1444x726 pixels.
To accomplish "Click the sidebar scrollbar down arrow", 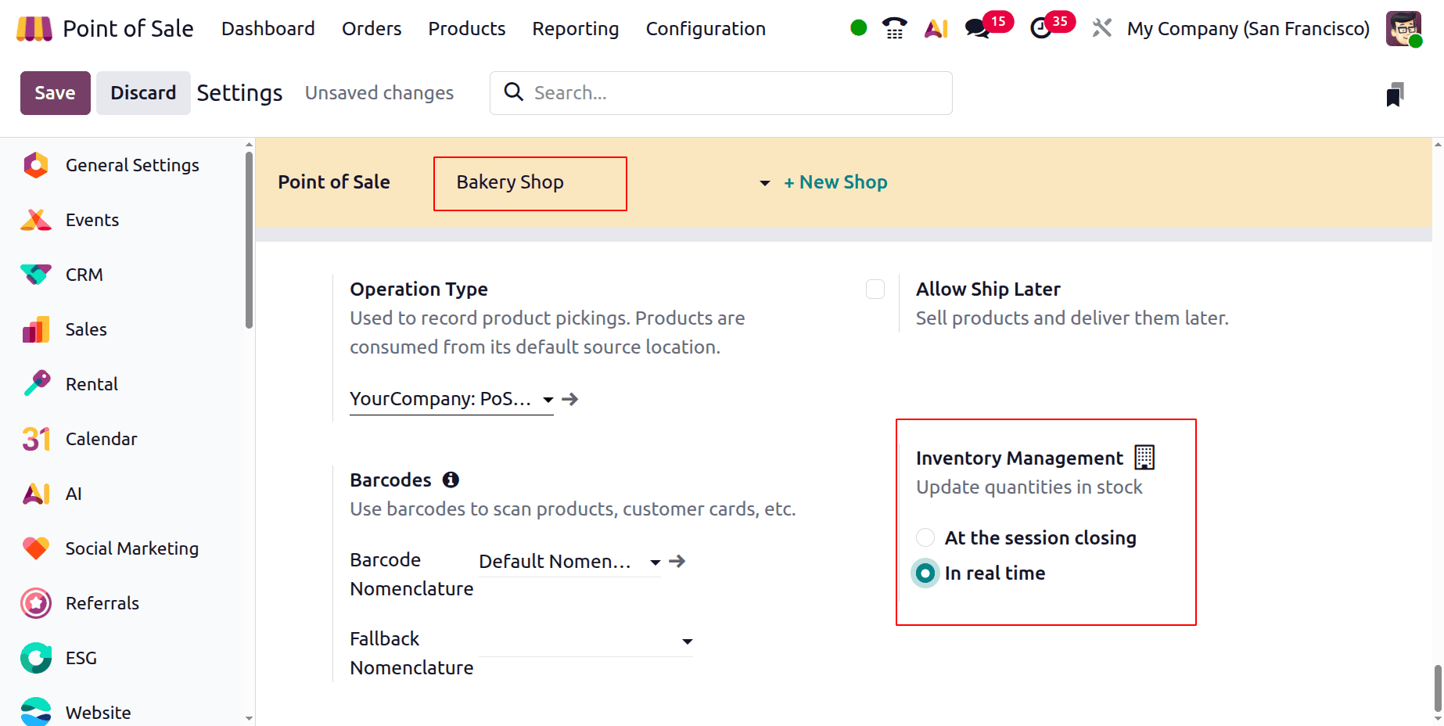I will 249,717.
